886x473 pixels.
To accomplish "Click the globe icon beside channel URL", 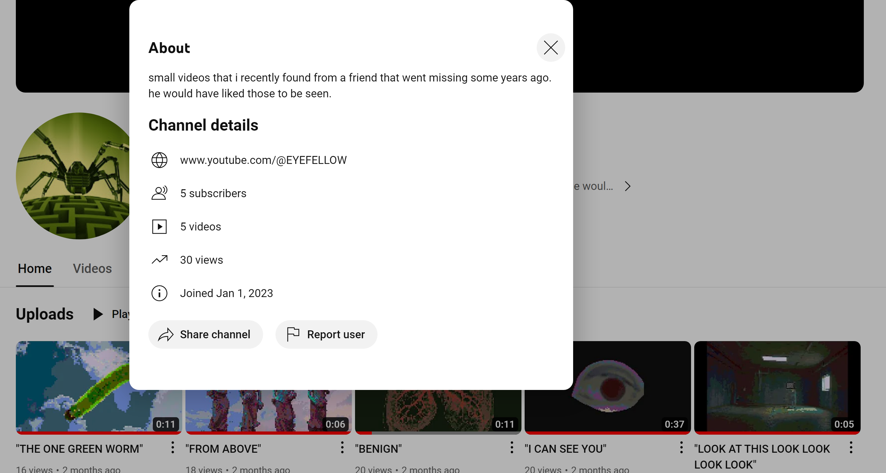I will pyautogui.click(x=159, y=160).
